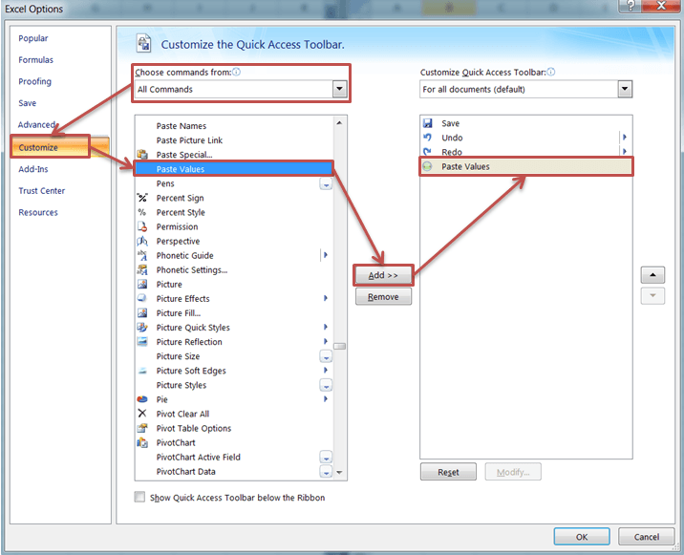The height and width of the screenshot is (555, 684).
Task: Click the Move Up arrow button
Action: click(x=651, y=275)
